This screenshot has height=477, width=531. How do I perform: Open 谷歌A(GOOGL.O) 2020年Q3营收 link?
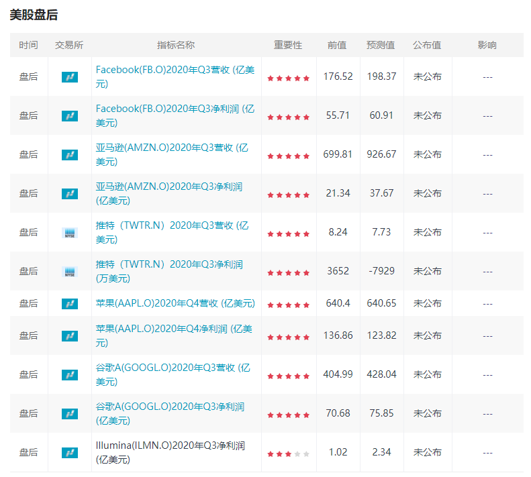[172, 368]
